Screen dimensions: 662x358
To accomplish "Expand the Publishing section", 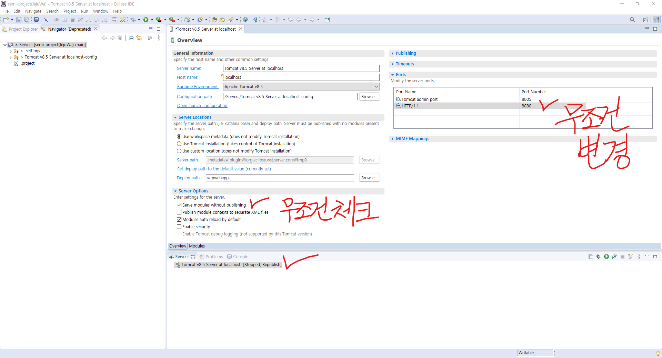I will click(x=392, y=53).
